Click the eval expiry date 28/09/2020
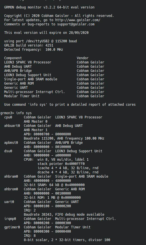 pos(79,33)
